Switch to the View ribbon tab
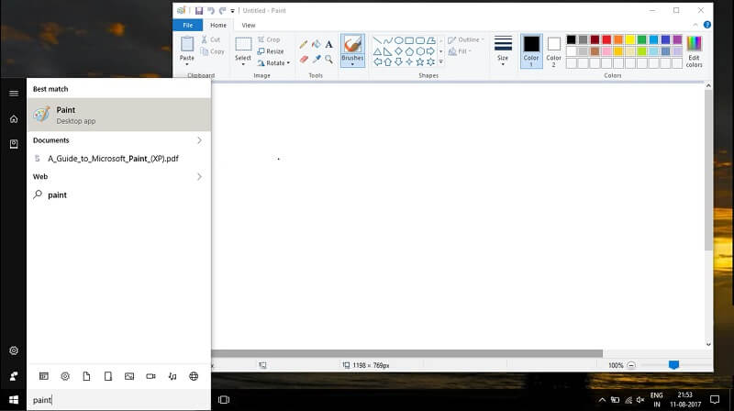Viewport: 734px width, 411px height. pos(249,26)
